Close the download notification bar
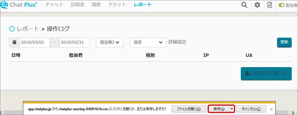Image resolution: width=298 pixels, height=115 pixels. (x=271, y=109)
